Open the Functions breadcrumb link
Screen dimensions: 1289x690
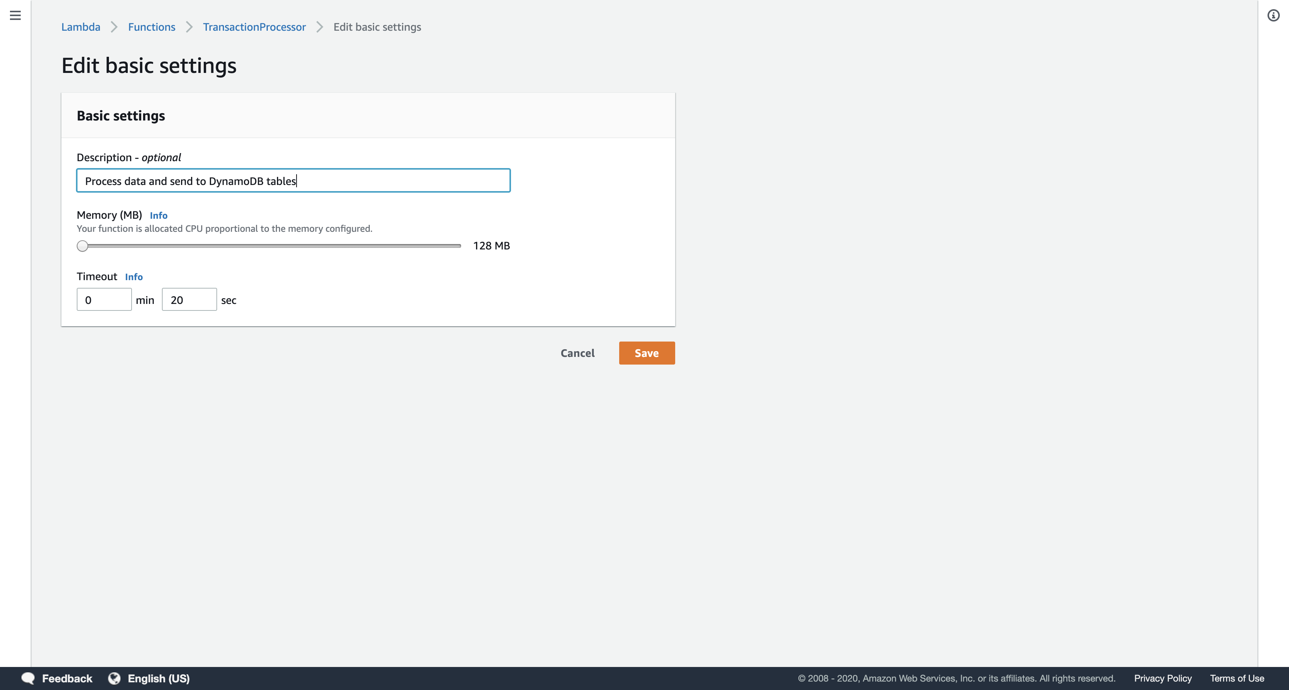pos(152,27)
